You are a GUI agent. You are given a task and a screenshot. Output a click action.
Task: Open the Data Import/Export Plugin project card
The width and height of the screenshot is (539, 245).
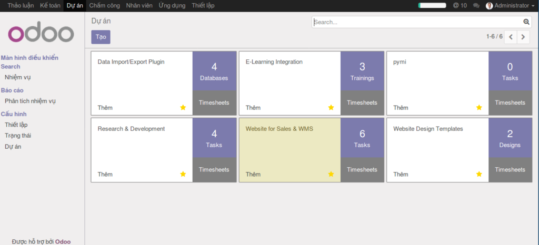click(142, 83)
